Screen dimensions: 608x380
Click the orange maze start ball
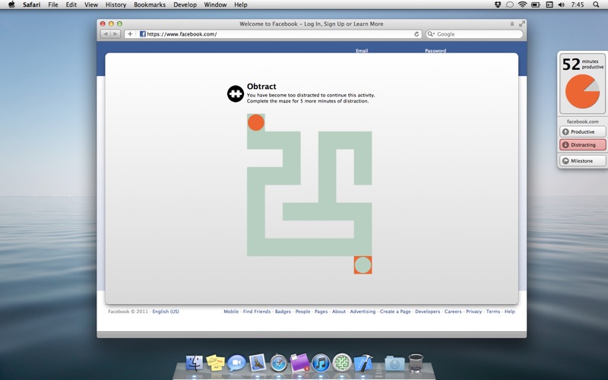pos(256,122)
